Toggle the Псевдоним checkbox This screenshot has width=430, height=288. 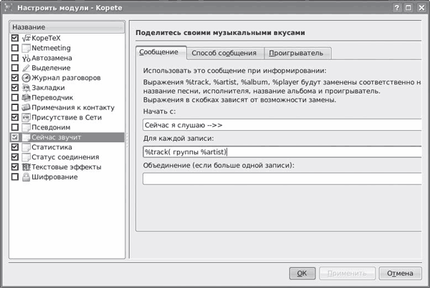pos(15,126)
